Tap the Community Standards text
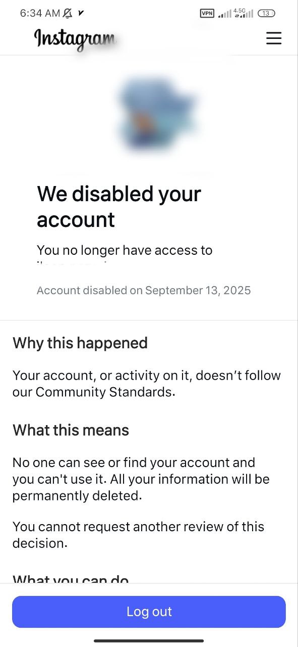Image resolution: width=298 pixels, height=647 pixels. pos(146,384)
